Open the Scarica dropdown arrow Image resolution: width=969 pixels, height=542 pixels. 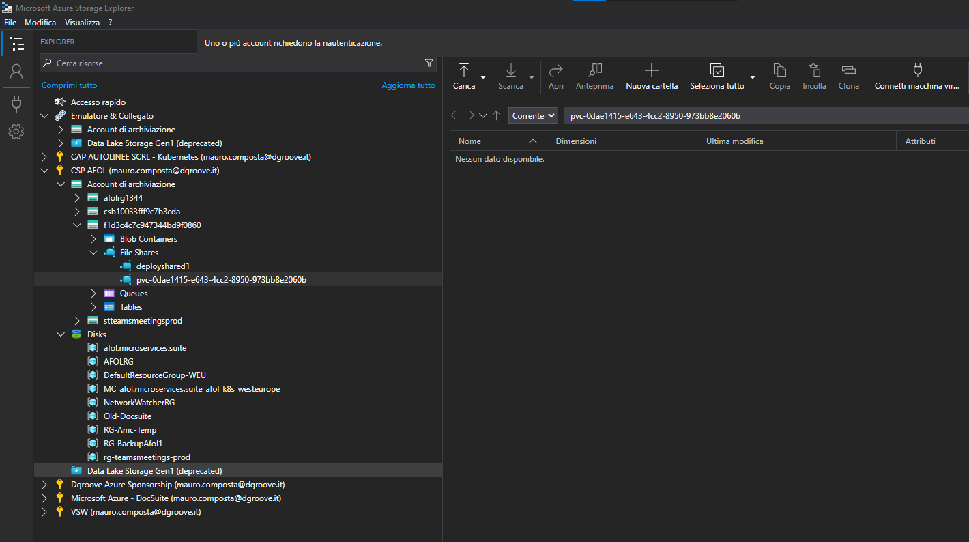click(x=532, y=76)
